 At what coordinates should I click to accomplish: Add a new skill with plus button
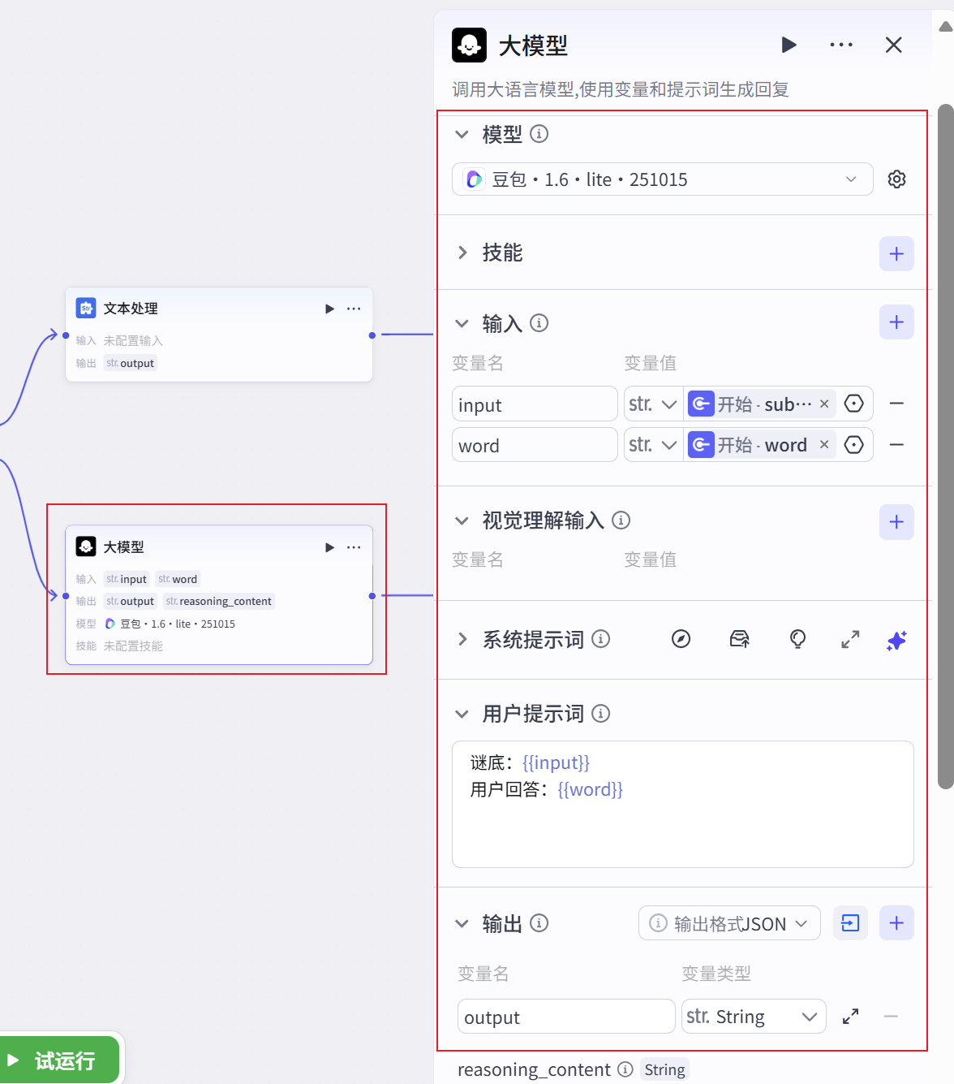(x=896, y=254)
